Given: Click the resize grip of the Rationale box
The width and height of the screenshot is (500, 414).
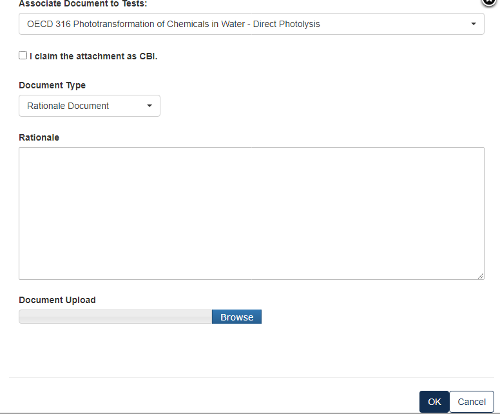Looking at the screenshot, I should 481,276.
